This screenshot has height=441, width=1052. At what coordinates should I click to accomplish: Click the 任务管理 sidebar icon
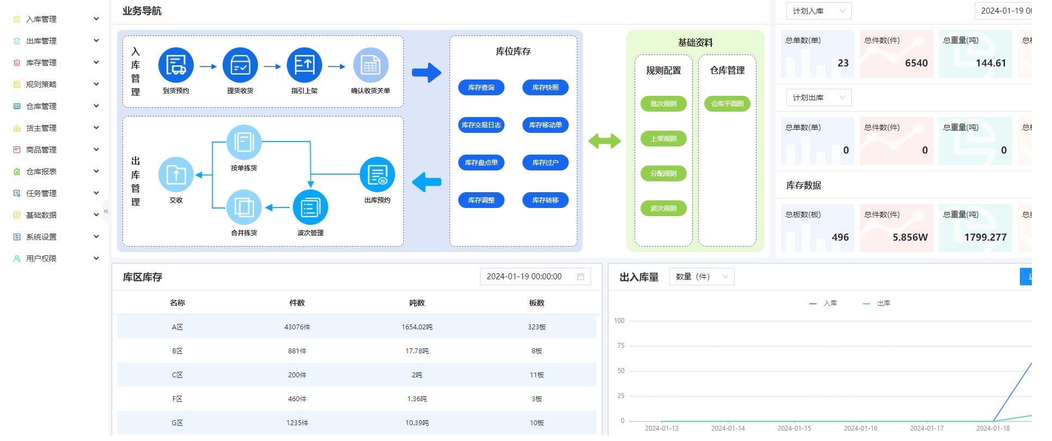click(17, 193)
